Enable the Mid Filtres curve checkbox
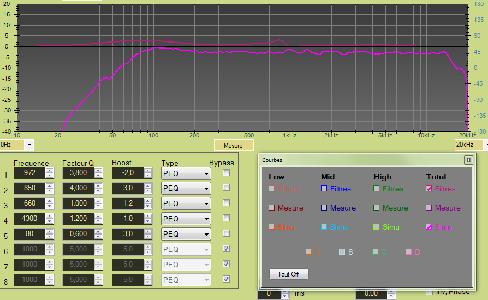 pos(324,189)
